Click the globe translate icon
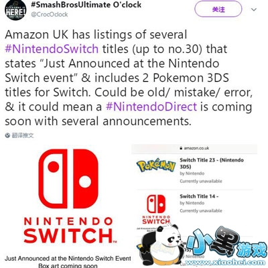 pos(8,135)
